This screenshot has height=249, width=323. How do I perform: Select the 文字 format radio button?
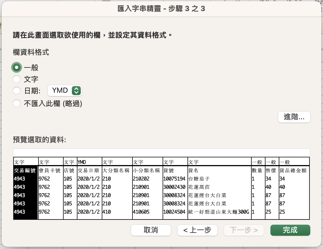(x=17, y=79)
